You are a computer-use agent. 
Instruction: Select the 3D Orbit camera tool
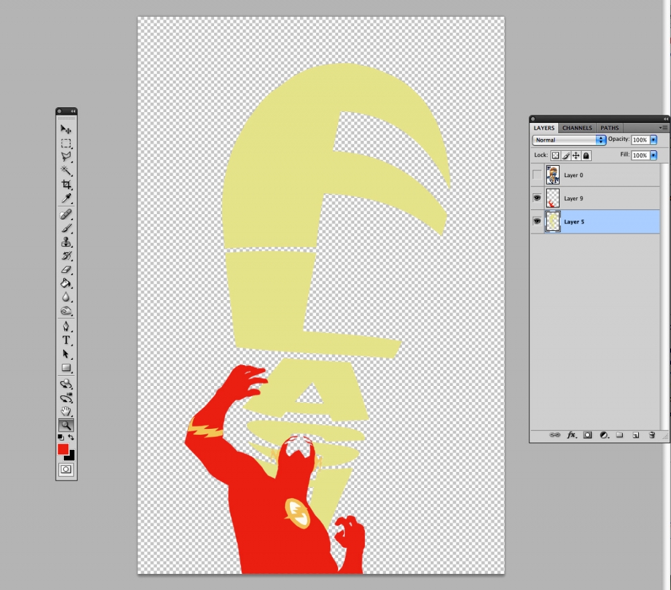pyautogui.click(x=66, y=398)
